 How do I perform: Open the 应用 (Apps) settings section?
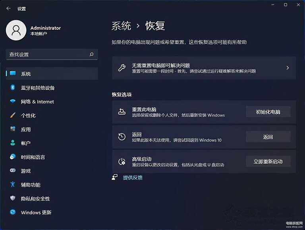tap(26, 129)
